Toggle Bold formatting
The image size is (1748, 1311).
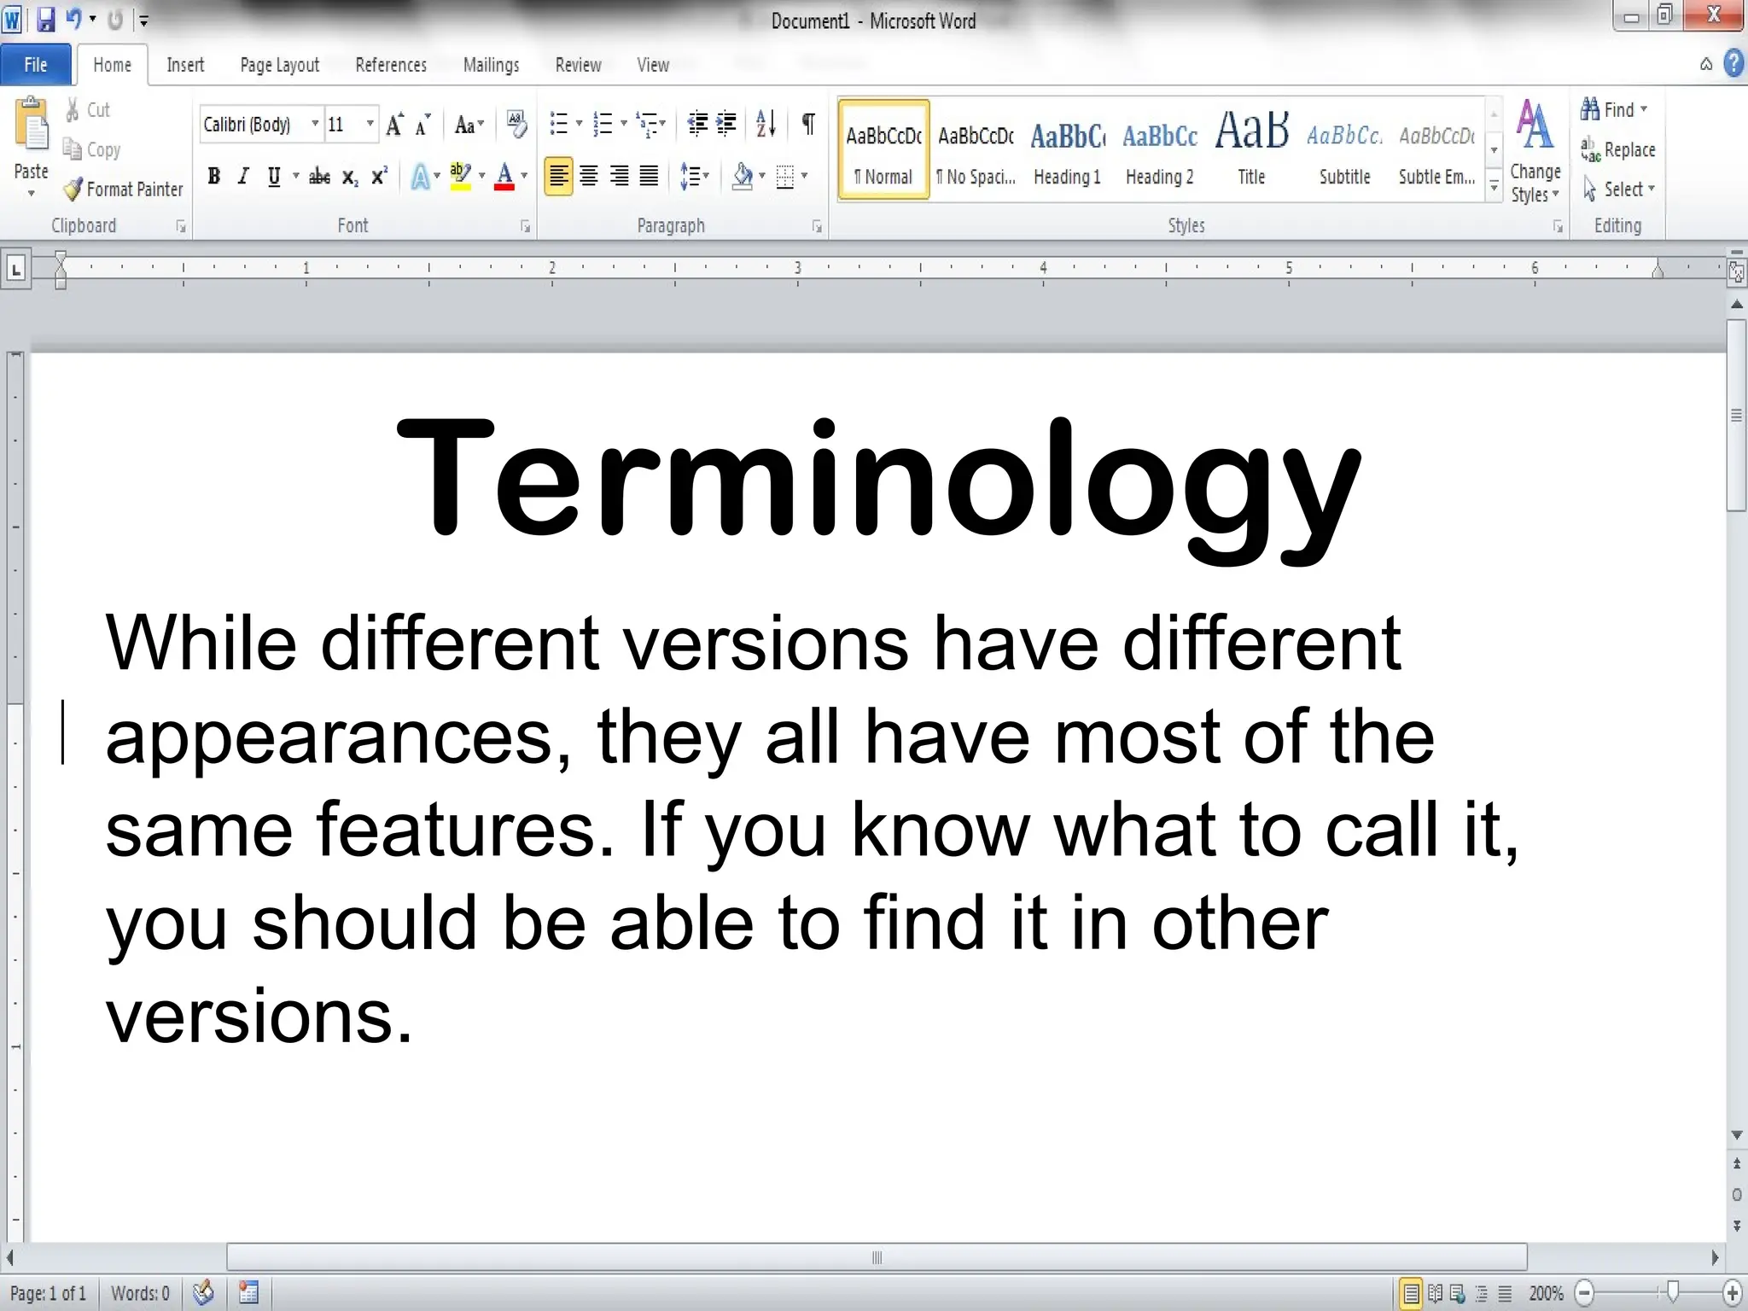(214, 177)
